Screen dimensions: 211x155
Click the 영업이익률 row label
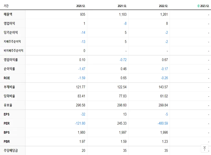(x=11, y=60)
